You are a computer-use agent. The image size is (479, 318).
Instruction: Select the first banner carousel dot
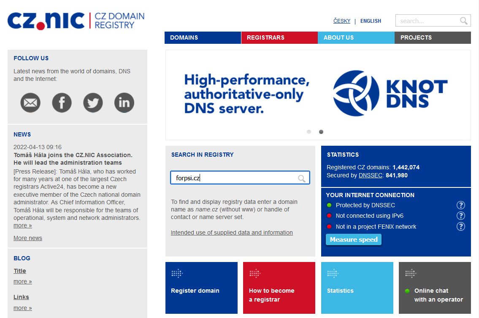(309, 132)
